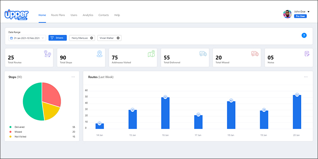Switch to the Analytics tab

click(x=88, y=15)
